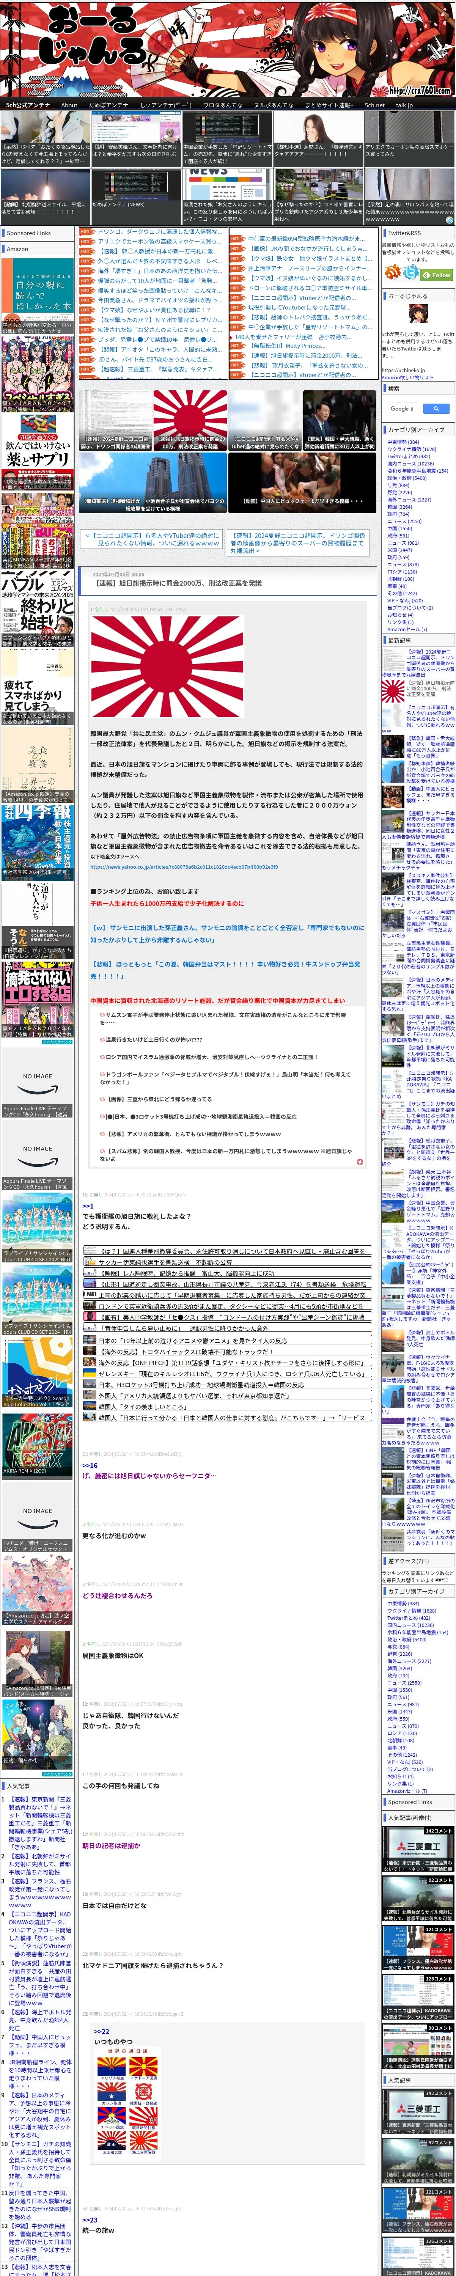
Task: Jump to the >>22 anchor in the comments
Action: click(x=102, y=2031)
